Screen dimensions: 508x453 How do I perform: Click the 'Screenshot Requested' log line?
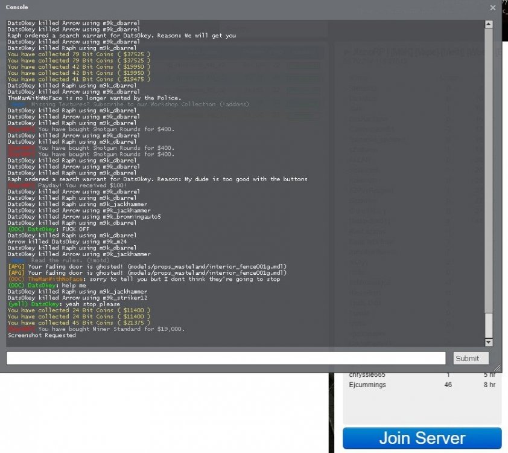pos(42,335)
